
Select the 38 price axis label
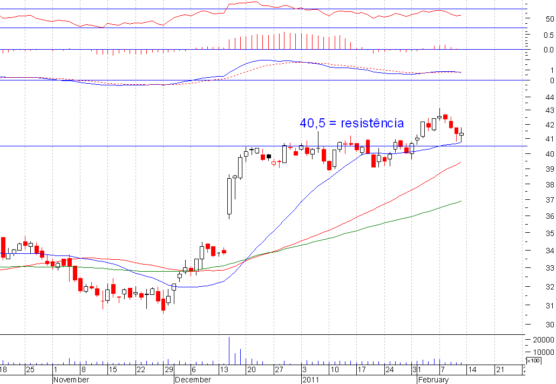(550, 185)
